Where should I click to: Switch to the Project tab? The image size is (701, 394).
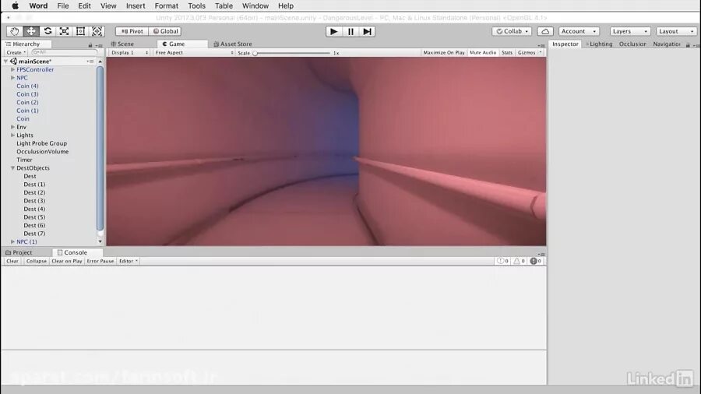(19, 252)
